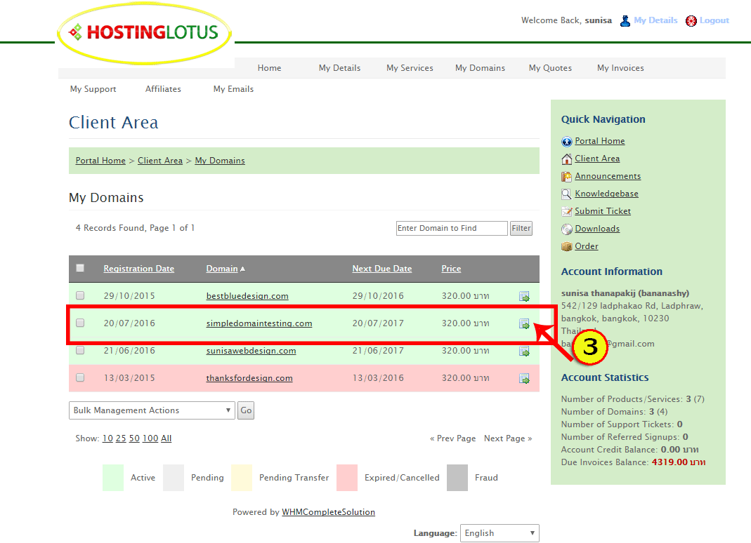Open the My Quotes menu
This screenshot has width=751, height=543.
pos(550,68)
